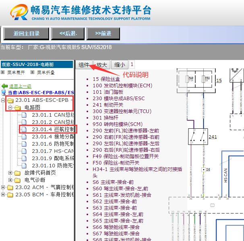Open the 组件 components list
The height and width of the screenshot is (241, 244).
pos(84,65)
